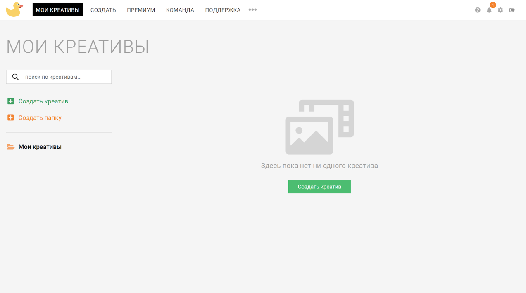Select the Мои креативы folder label

pyautogui.click(x=40, y=147)
